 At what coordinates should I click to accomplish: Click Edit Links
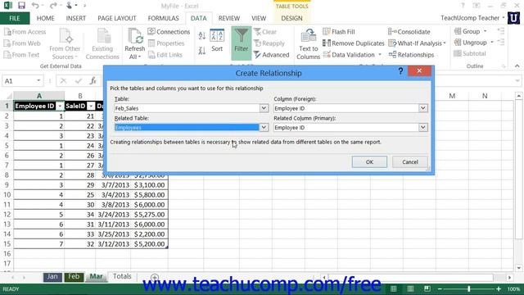[x=165, y=55]
